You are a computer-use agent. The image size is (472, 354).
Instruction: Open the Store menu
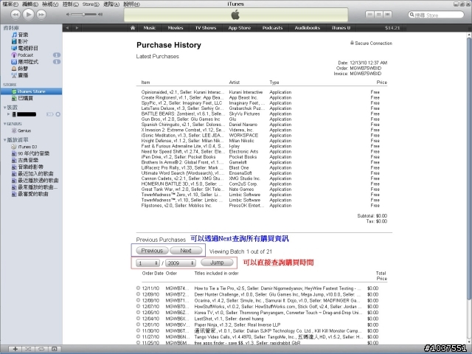[91, 4]
